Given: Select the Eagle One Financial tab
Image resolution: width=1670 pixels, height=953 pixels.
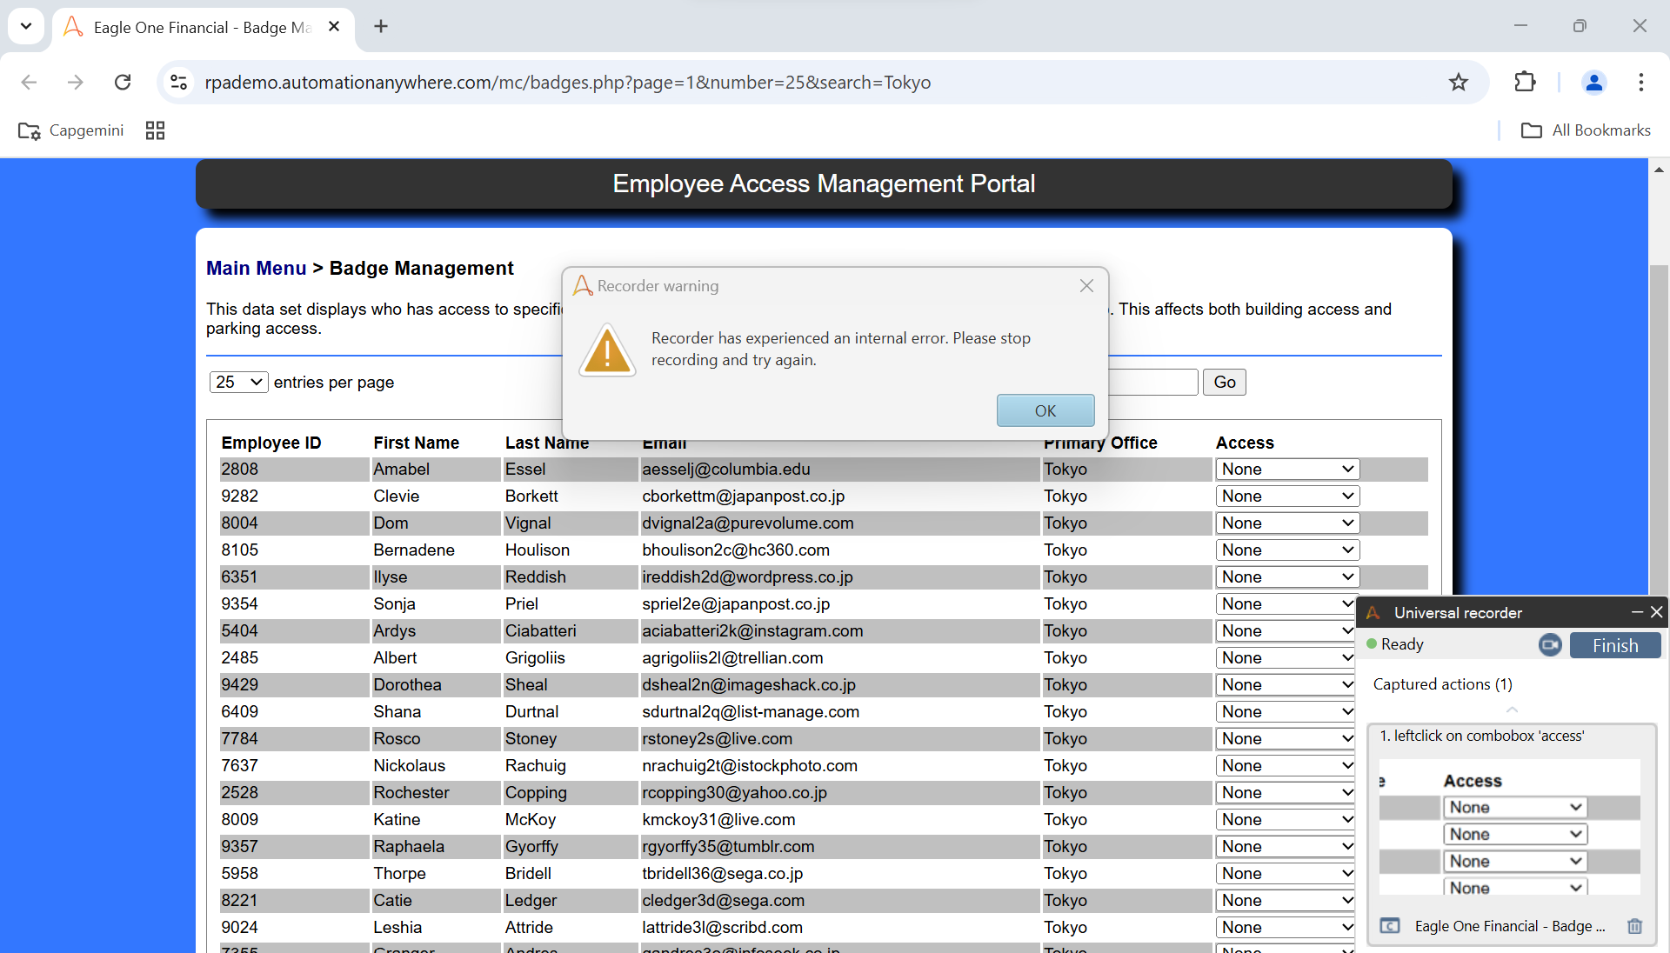Looking at the screenshot, I should [x=203, y=28].
